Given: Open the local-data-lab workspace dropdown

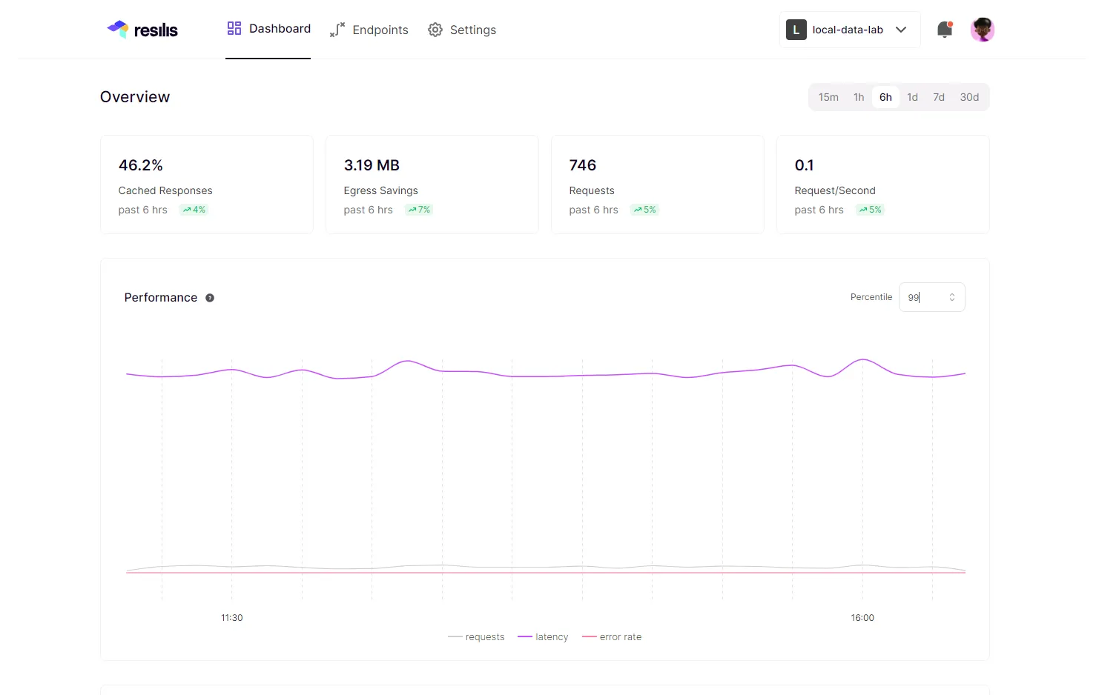Looking at the screenshot, I should (x=848, y=30).
